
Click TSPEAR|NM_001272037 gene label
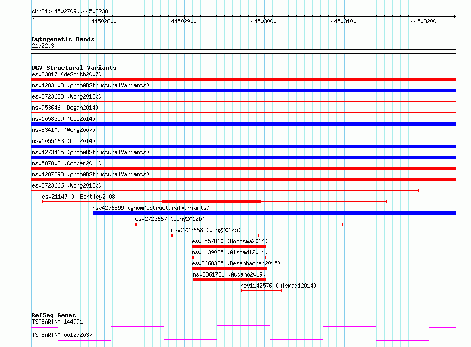(62, 335)
